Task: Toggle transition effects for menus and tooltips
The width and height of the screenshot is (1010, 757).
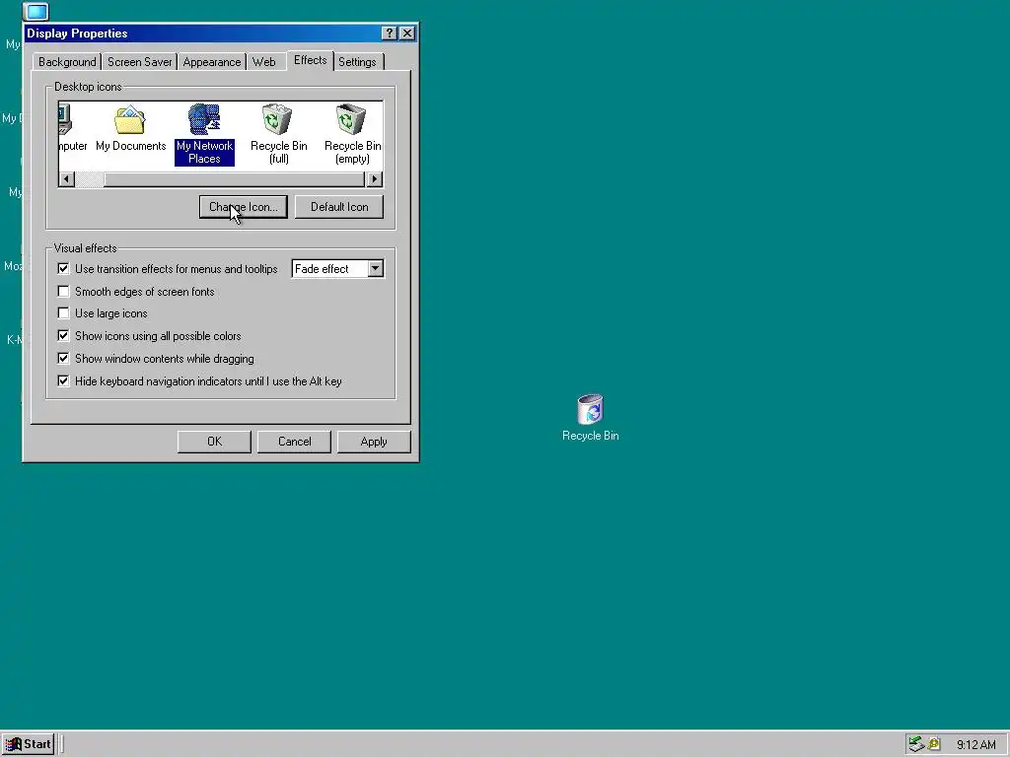Action: (x=63, y=268)
